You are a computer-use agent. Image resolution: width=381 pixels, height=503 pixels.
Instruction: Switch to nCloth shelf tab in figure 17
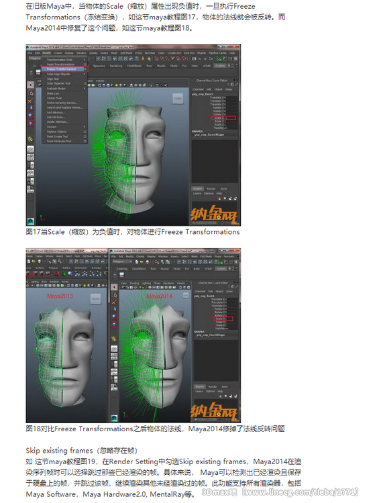pyautogui.click(x=207, y=66)
